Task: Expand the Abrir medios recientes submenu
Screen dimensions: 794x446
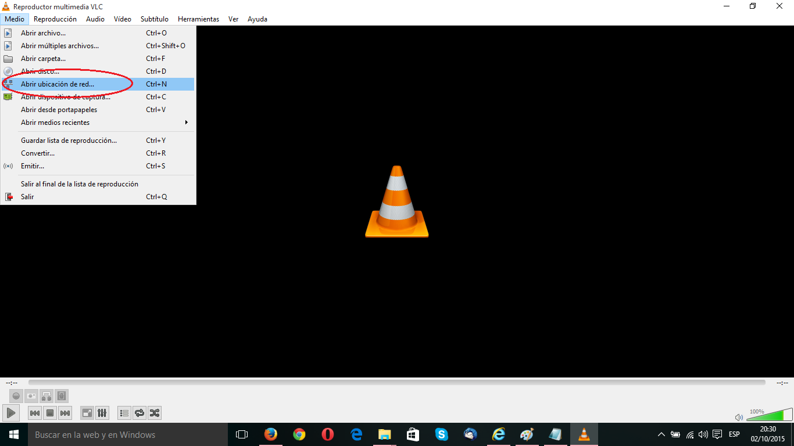Action: coord(98,123)
